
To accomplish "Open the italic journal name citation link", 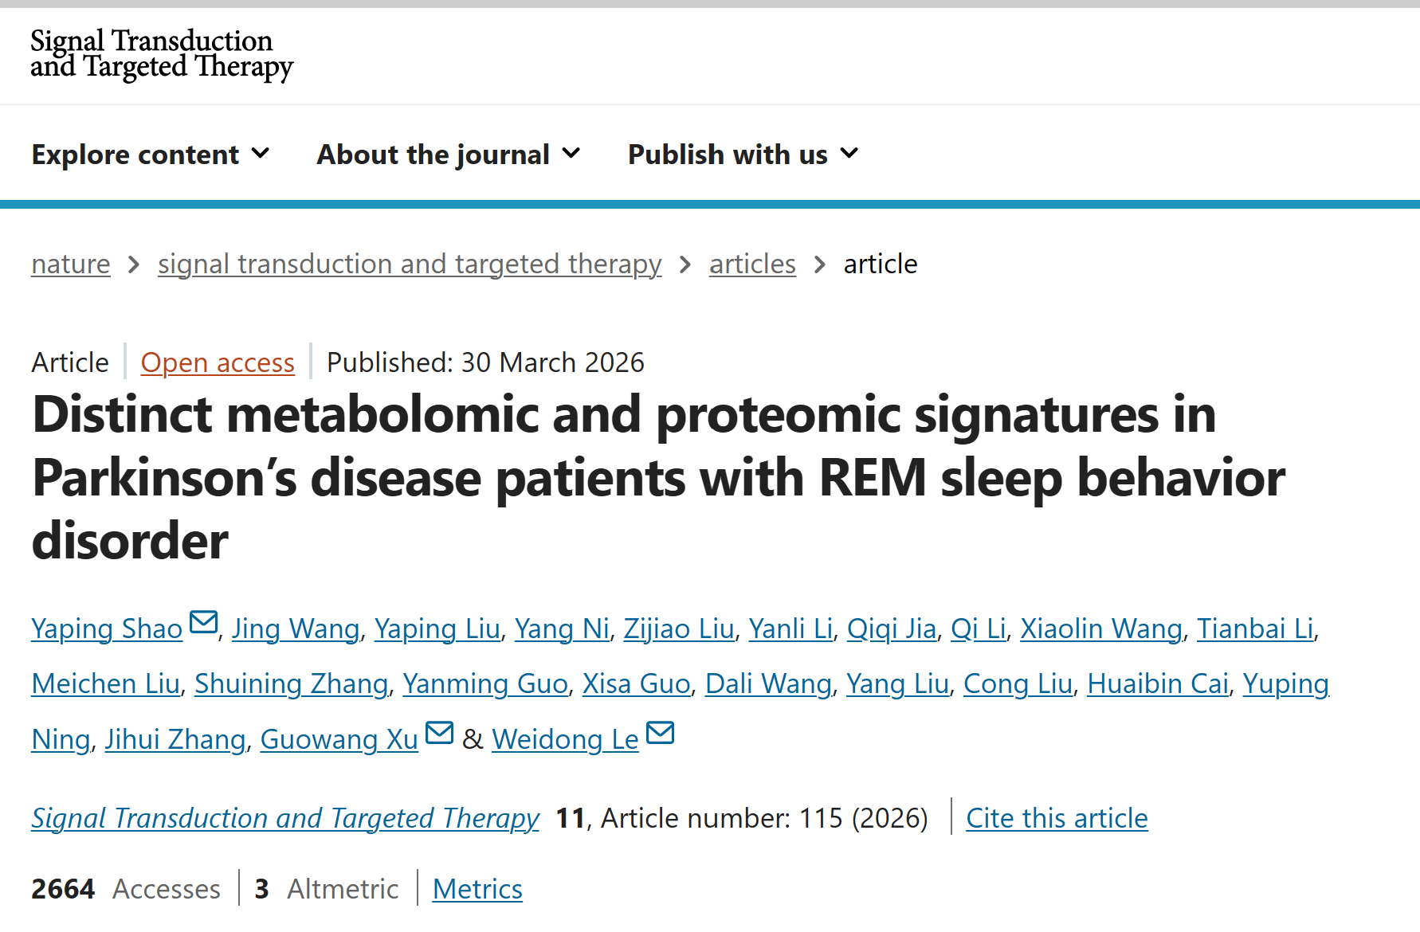I will click(285, 818).
